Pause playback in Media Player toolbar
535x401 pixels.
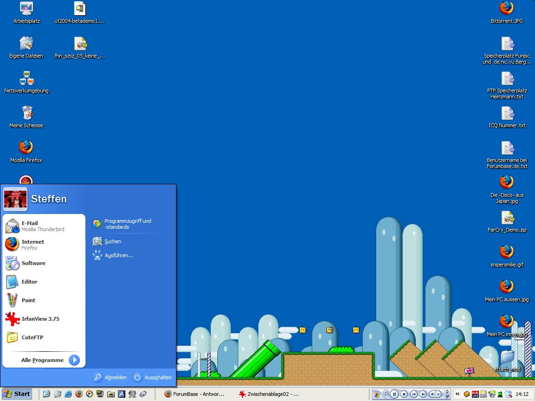(x=394, y=394)
